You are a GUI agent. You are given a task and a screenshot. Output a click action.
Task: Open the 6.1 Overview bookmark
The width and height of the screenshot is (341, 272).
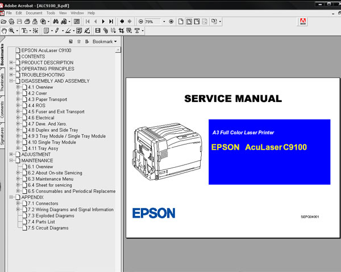[x=40, y=167]
